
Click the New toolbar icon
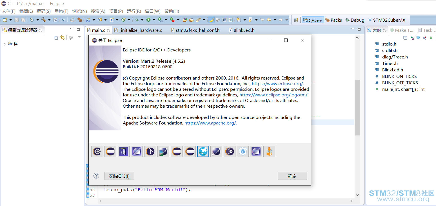5,20
